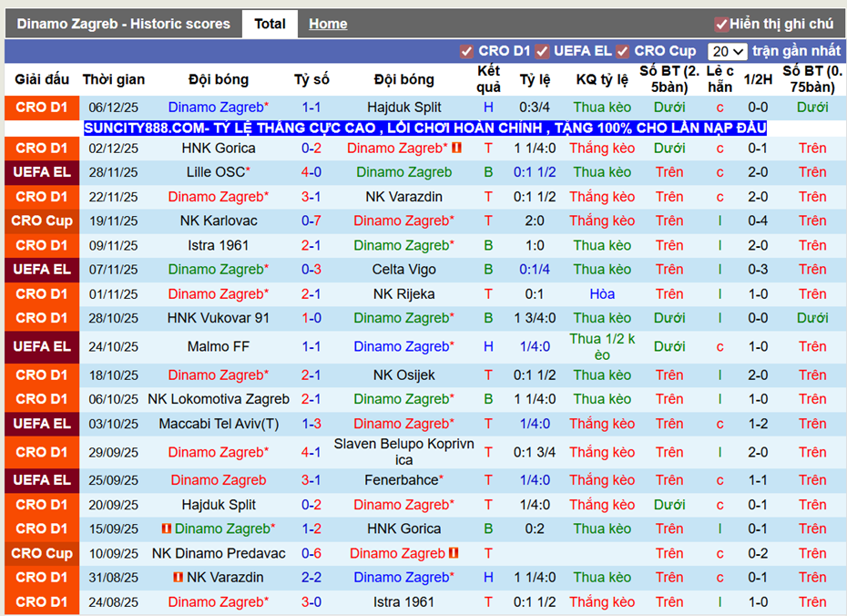Click the red card icon in the NK Dinamo Predavac row
This screenshot has height=616, width=847.
pyautogui.click(x=454, y=553)
